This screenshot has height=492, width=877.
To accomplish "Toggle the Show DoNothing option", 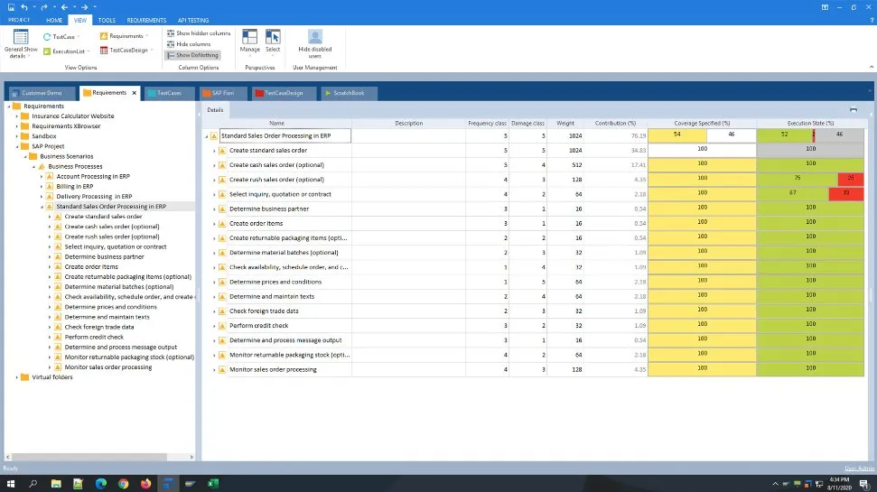I will [192, 55].
